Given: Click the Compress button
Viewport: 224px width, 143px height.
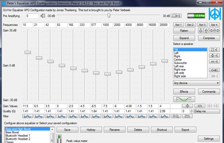Looking at the screenshot, I should (209, 38).
